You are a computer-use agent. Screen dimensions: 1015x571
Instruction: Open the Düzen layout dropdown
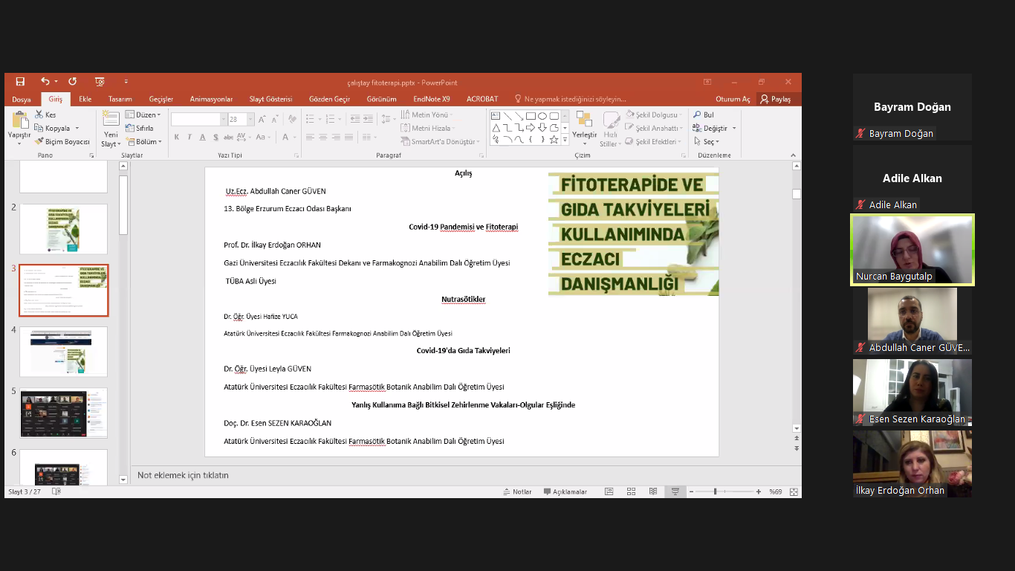[x=143, y=115]
